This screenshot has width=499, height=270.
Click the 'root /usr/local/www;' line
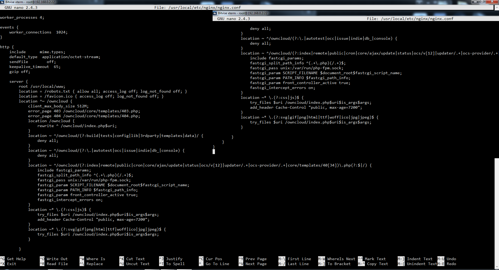click(x=42, y=86)
